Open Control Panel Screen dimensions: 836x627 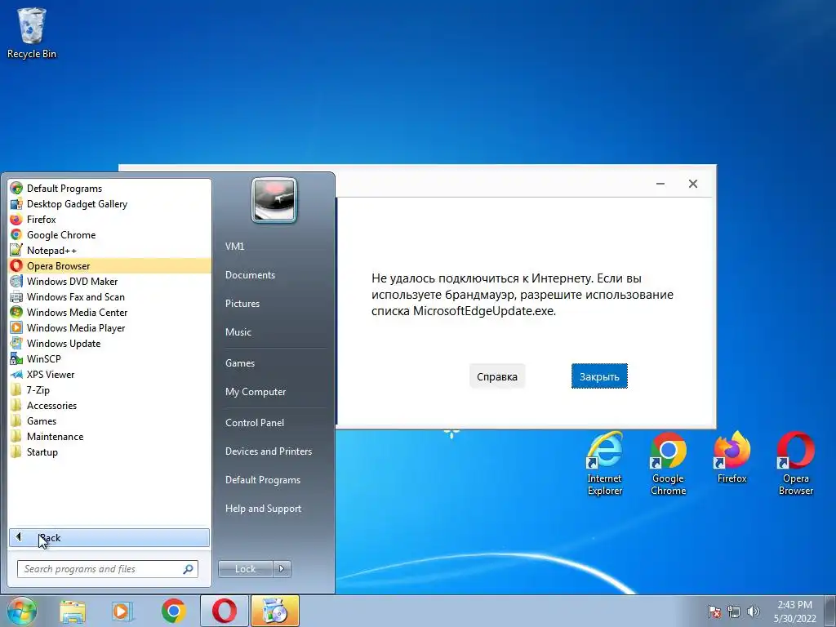pos(255,422)
